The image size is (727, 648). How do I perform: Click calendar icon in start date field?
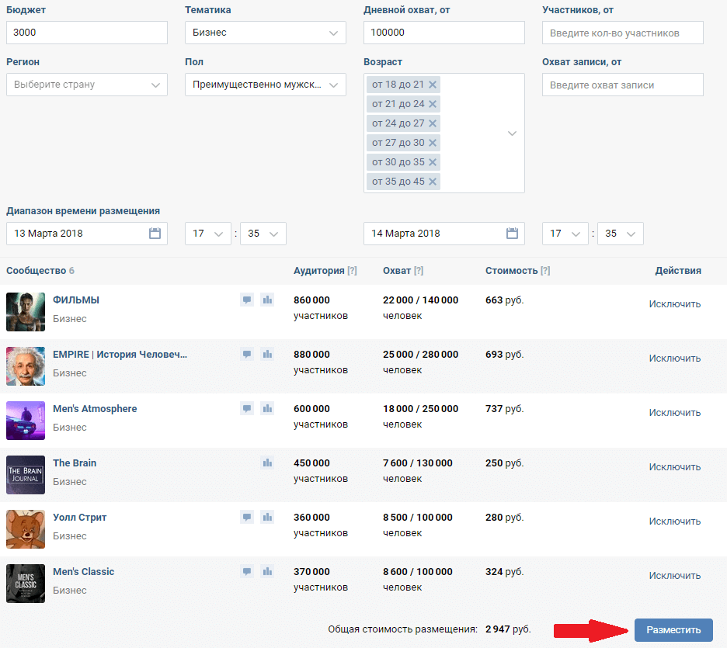click(155, 234)
